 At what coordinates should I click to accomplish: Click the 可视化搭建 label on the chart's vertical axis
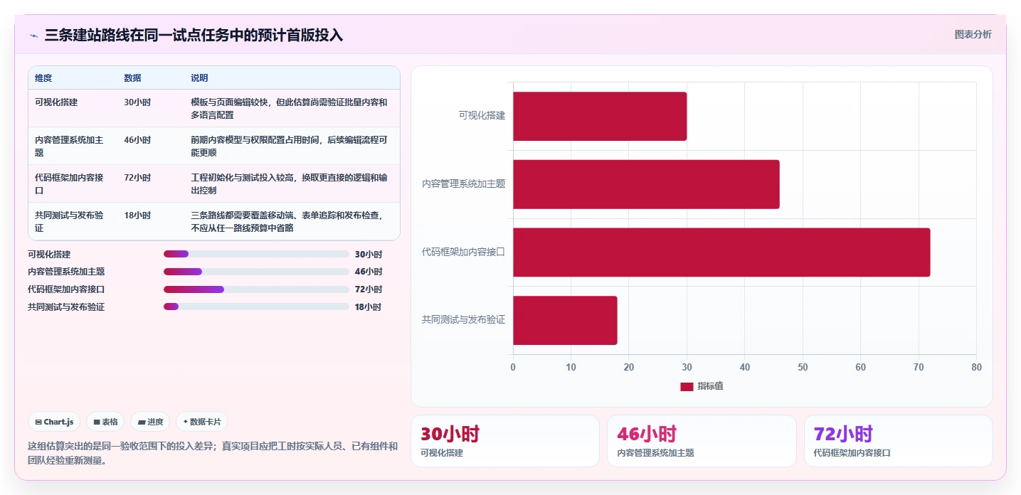click(482, 115)
